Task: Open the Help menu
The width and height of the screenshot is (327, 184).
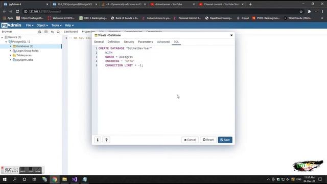Action: click(x=69, y=25)
